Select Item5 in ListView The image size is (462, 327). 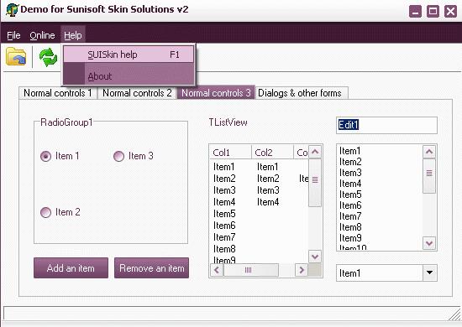pos(224,214)
